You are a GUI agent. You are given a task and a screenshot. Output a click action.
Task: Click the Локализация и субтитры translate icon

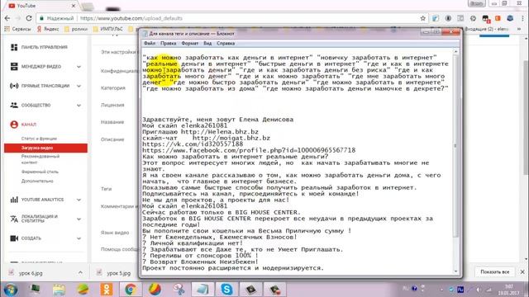coord(14,219)
